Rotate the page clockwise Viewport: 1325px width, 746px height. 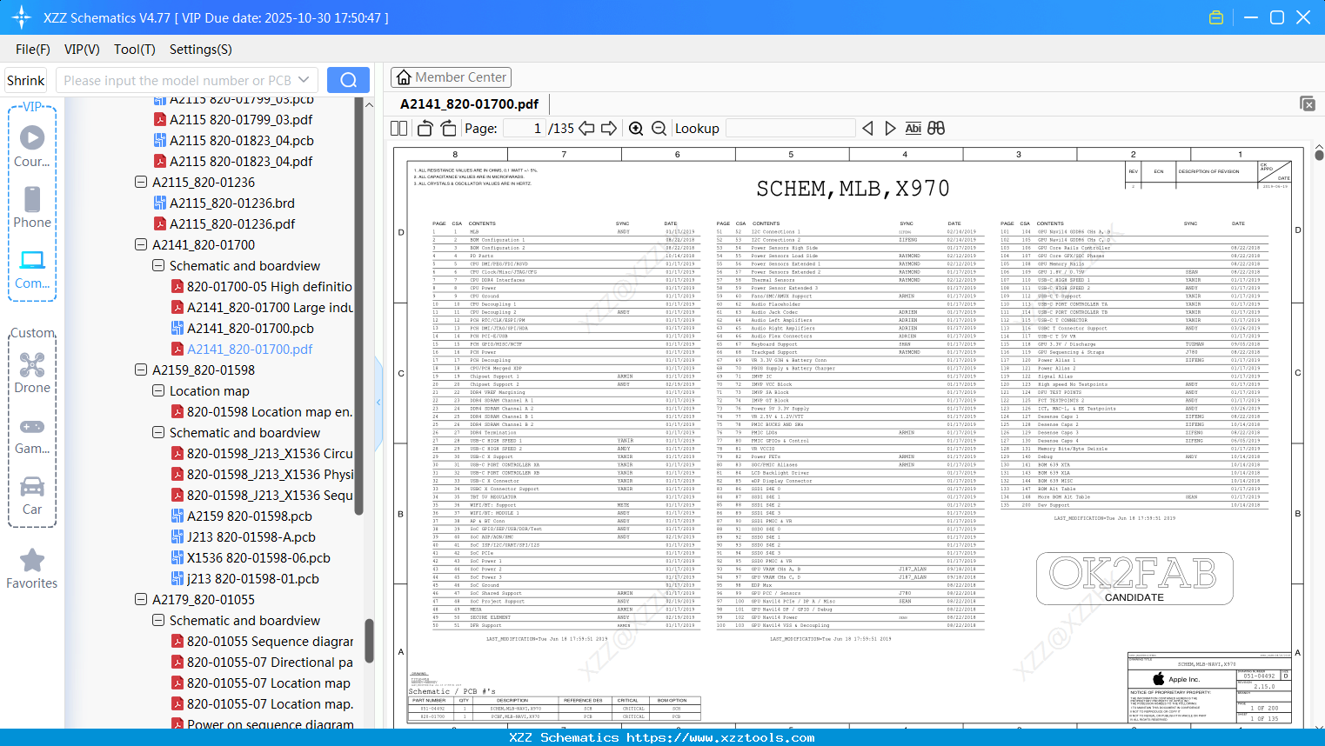click(448, 129)
